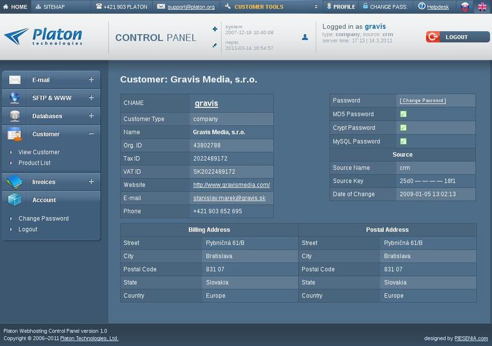Click the SFTP & WWW globe icon
Image resolution: width=492 pixels, height=346 pixels.
coord(15,98)
